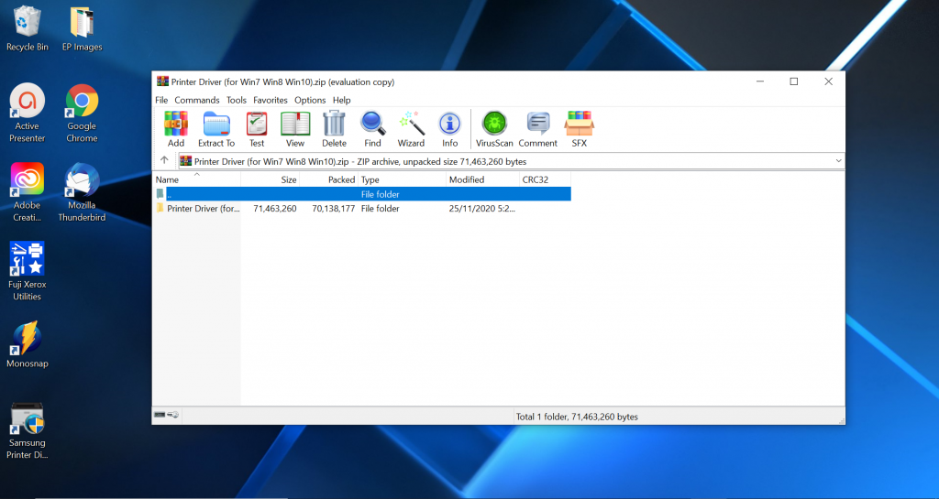Sort by Packed column header

click(x=328, y=179)
